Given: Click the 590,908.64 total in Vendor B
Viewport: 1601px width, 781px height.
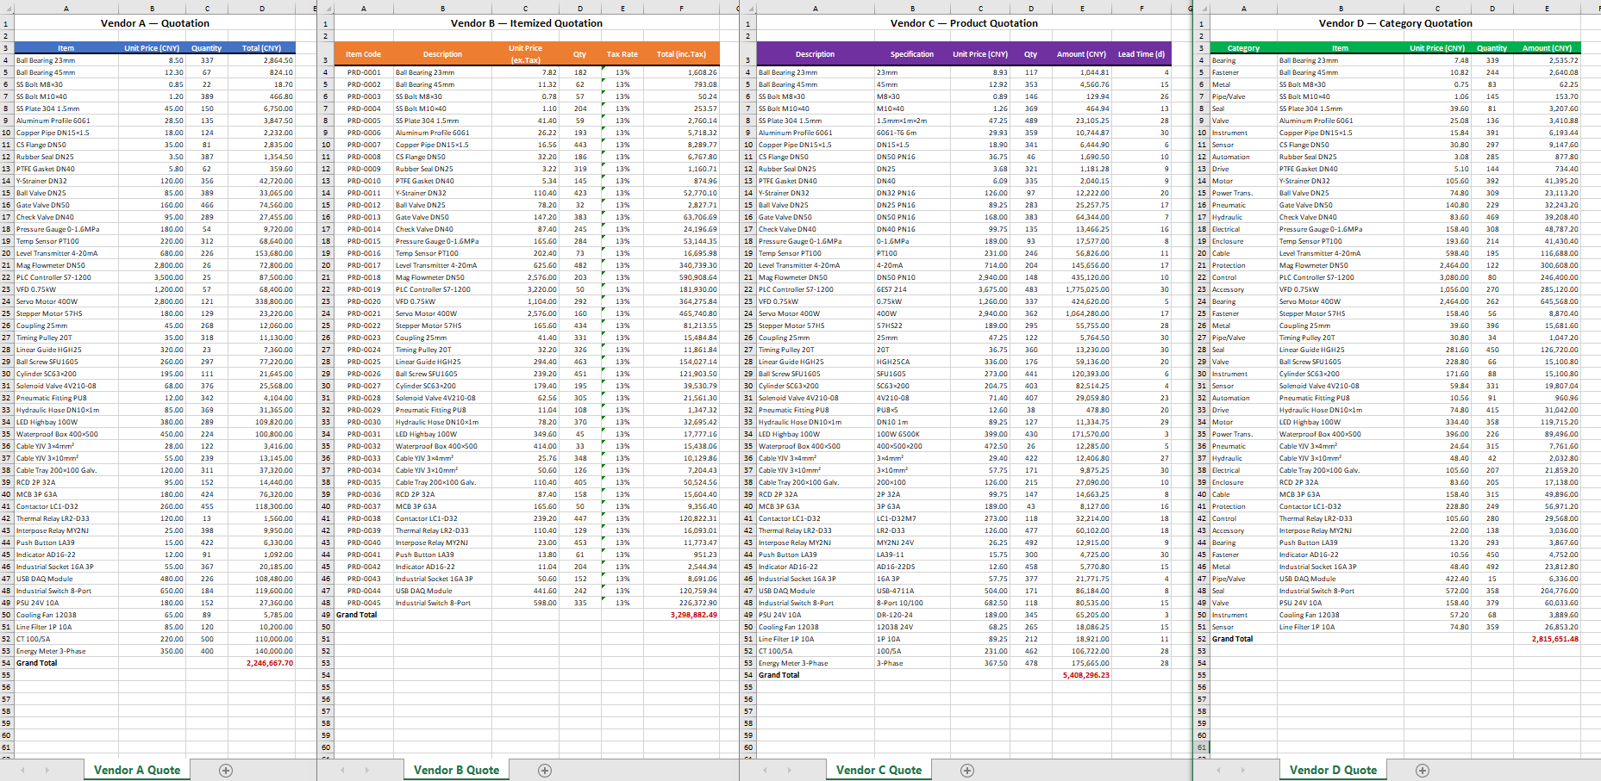Looking at the screenshot, I should click(681, 277).
